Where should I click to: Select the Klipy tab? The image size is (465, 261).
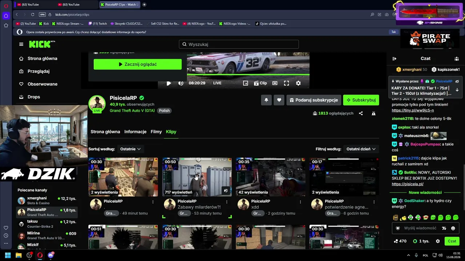[171, 132]
